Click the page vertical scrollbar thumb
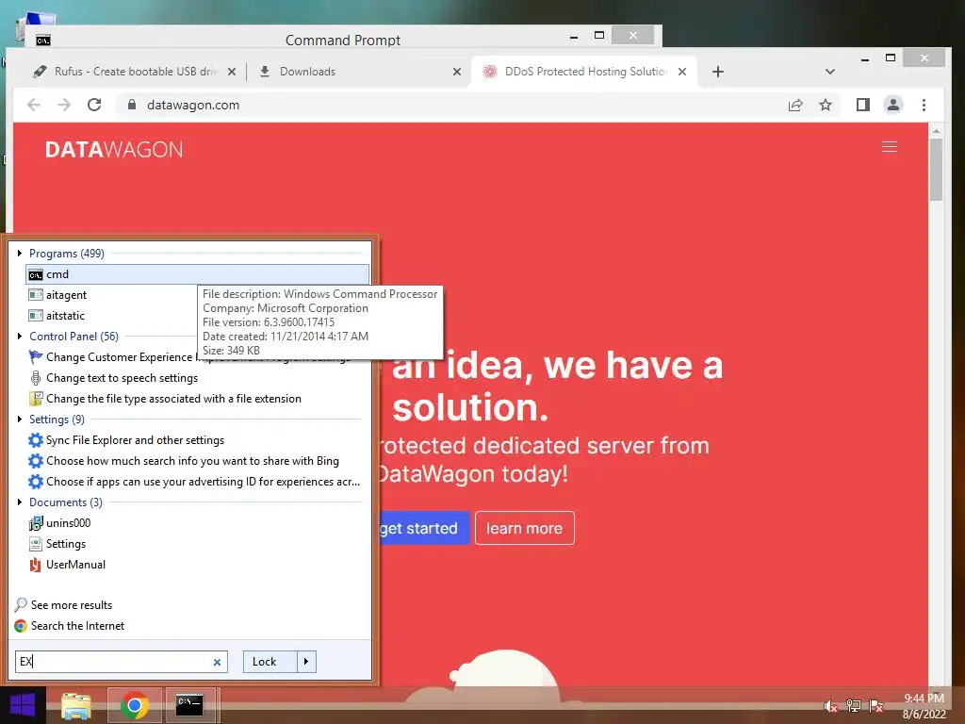 tap(936, 170)
